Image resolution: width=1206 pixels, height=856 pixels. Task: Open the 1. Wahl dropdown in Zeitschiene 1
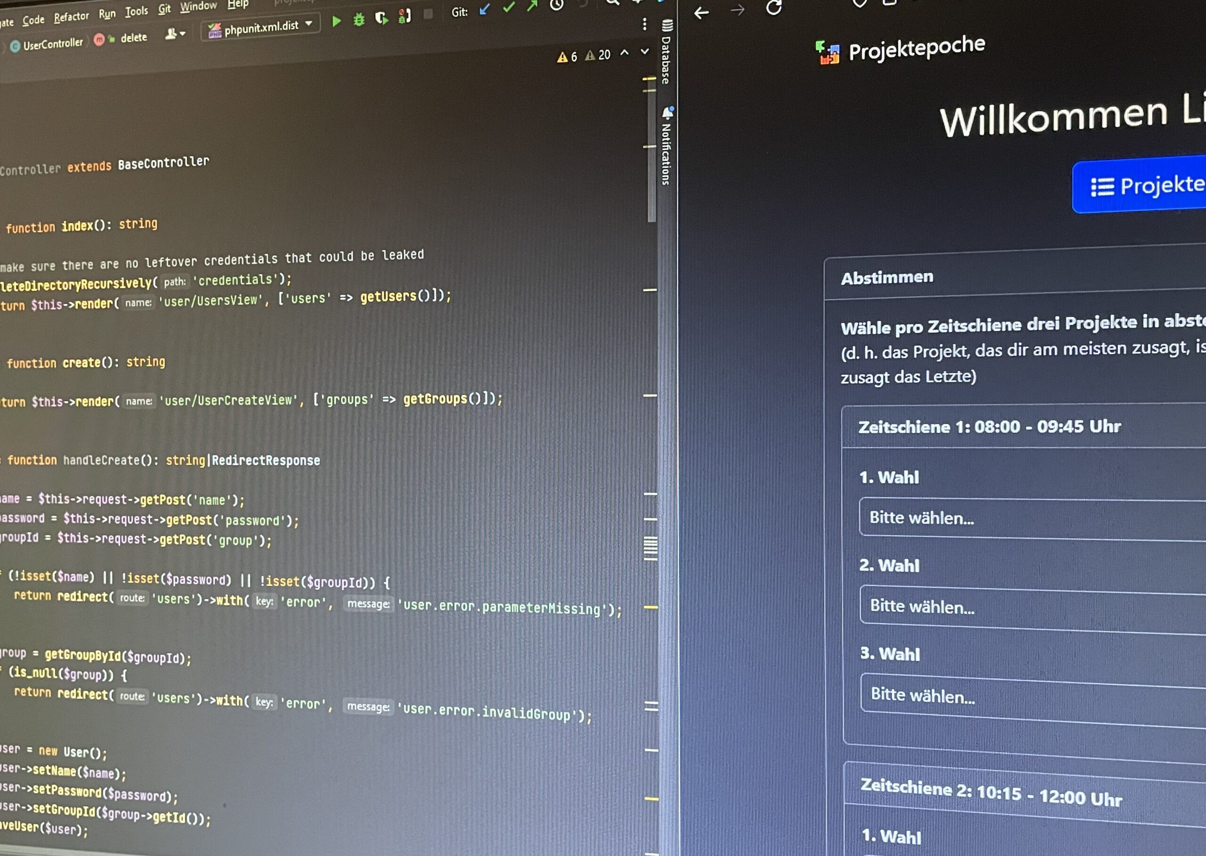[1032, 519]
